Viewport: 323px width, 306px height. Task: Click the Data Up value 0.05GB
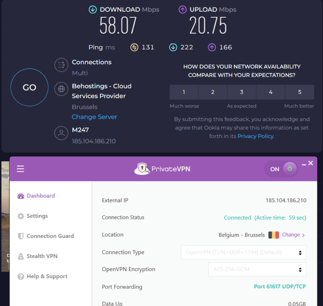coord(297,304)
